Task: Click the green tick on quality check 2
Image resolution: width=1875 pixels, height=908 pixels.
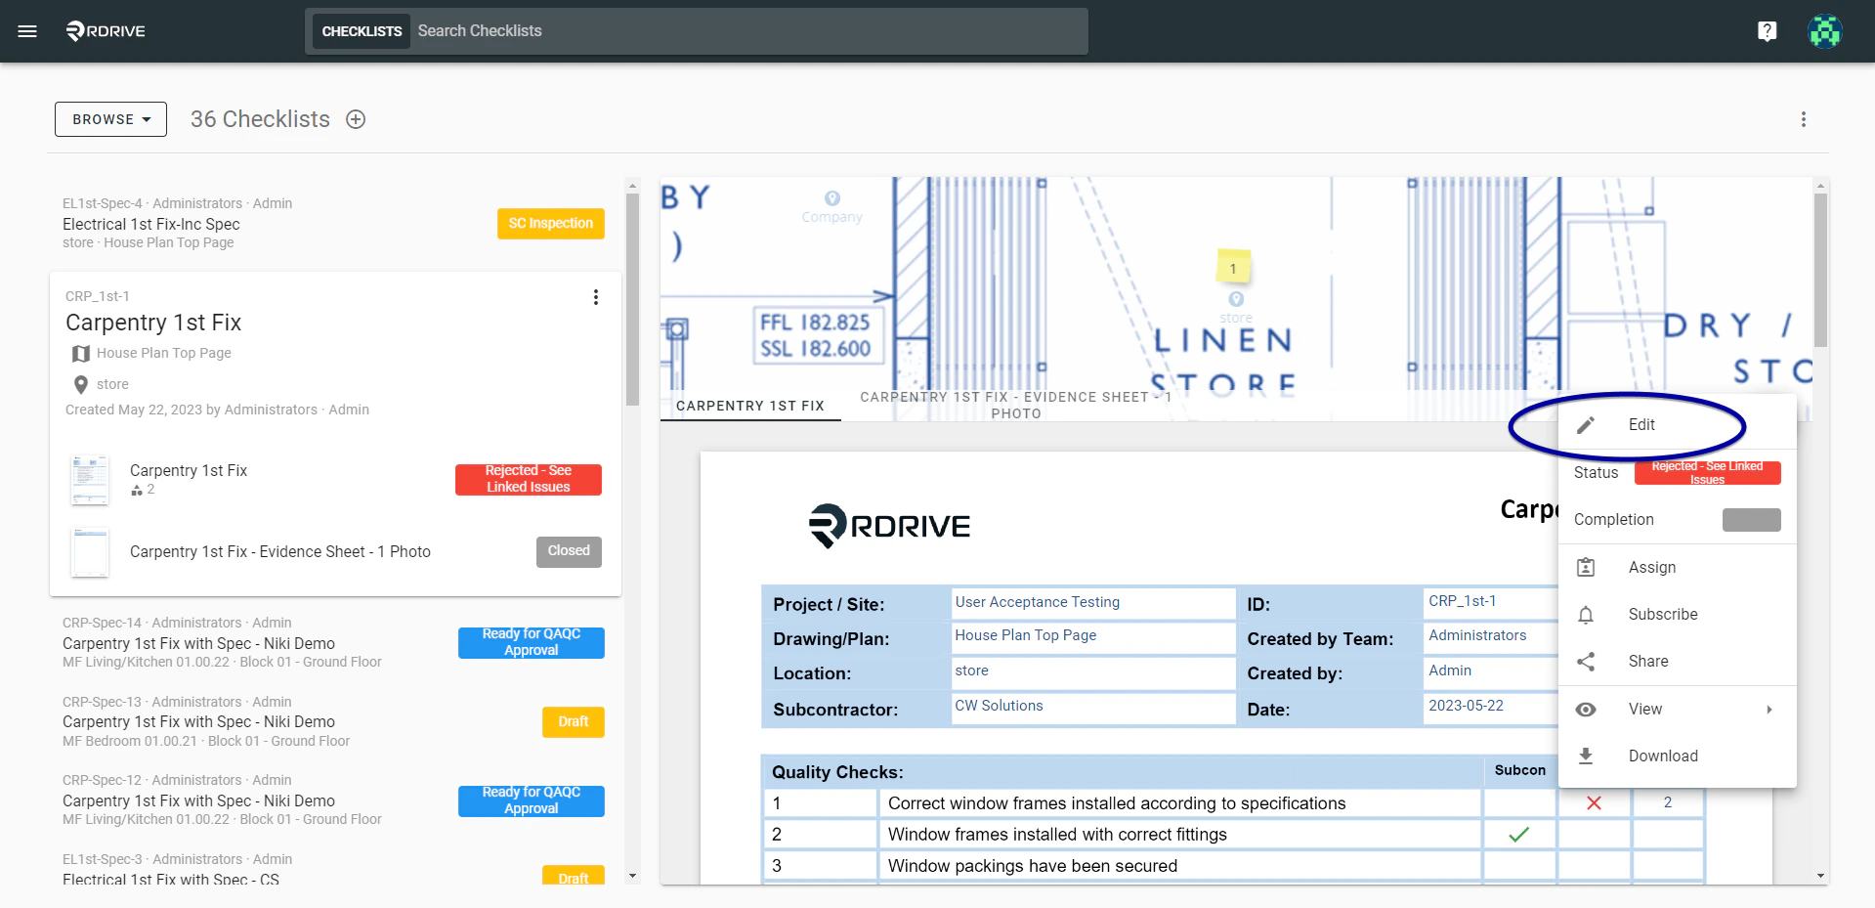Action: (1518, 835)
